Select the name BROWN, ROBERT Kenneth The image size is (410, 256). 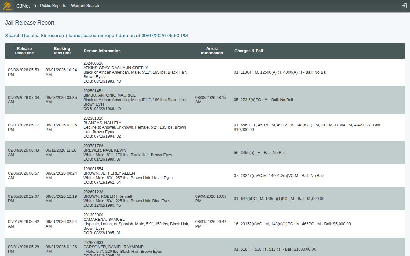(108, 196)
